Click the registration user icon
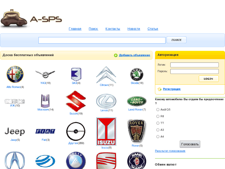225x169 pixels. click(160, 89)
